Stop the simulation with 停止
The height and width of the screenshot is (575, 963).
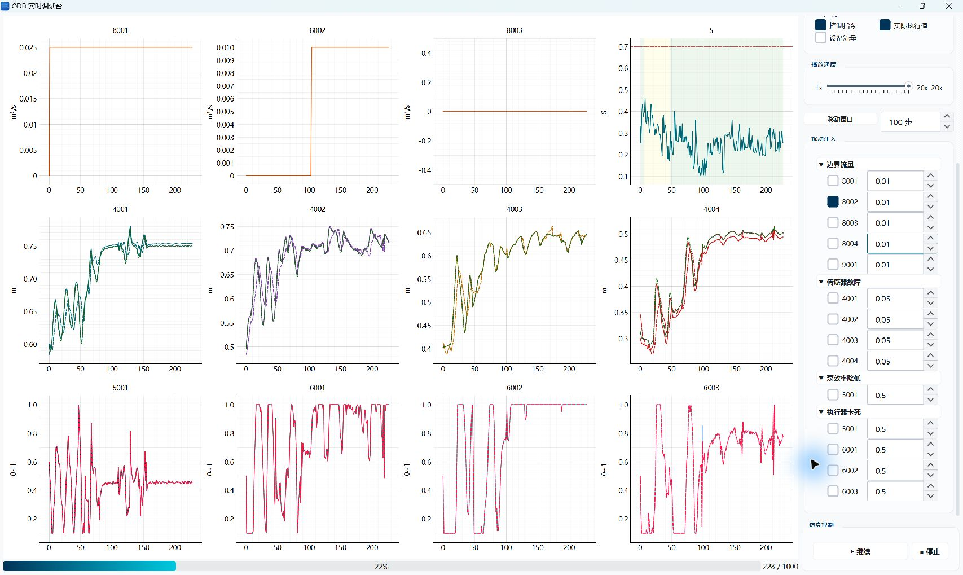pyautogui.click(x=930, y=551)
